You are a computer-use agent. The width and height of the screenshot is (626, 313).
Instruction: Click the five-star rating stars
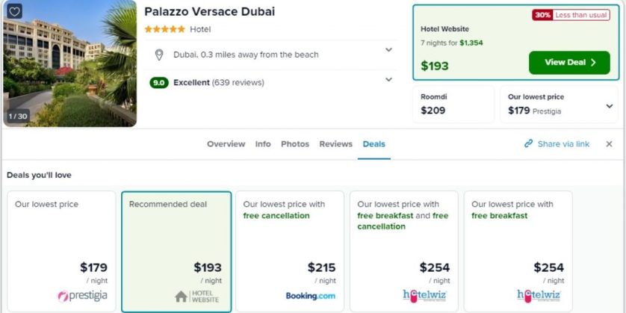pyautogui.click(x=165, y=29)
